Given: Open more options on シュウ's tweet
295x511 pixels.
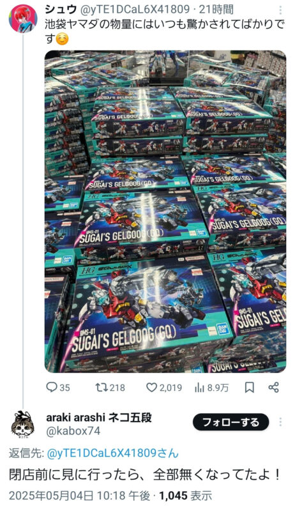Looking at the screenshot, I should click(280, 10).
